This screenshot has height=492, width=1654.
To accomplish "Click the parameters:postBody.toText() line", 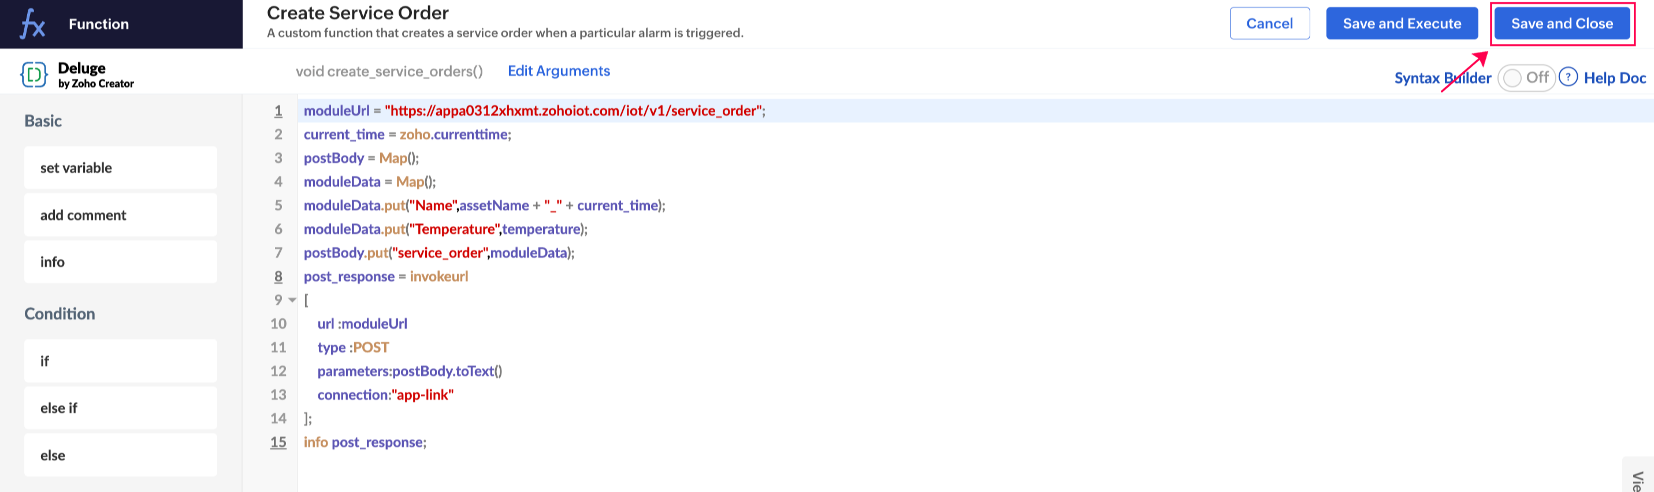I will [410, 371].
